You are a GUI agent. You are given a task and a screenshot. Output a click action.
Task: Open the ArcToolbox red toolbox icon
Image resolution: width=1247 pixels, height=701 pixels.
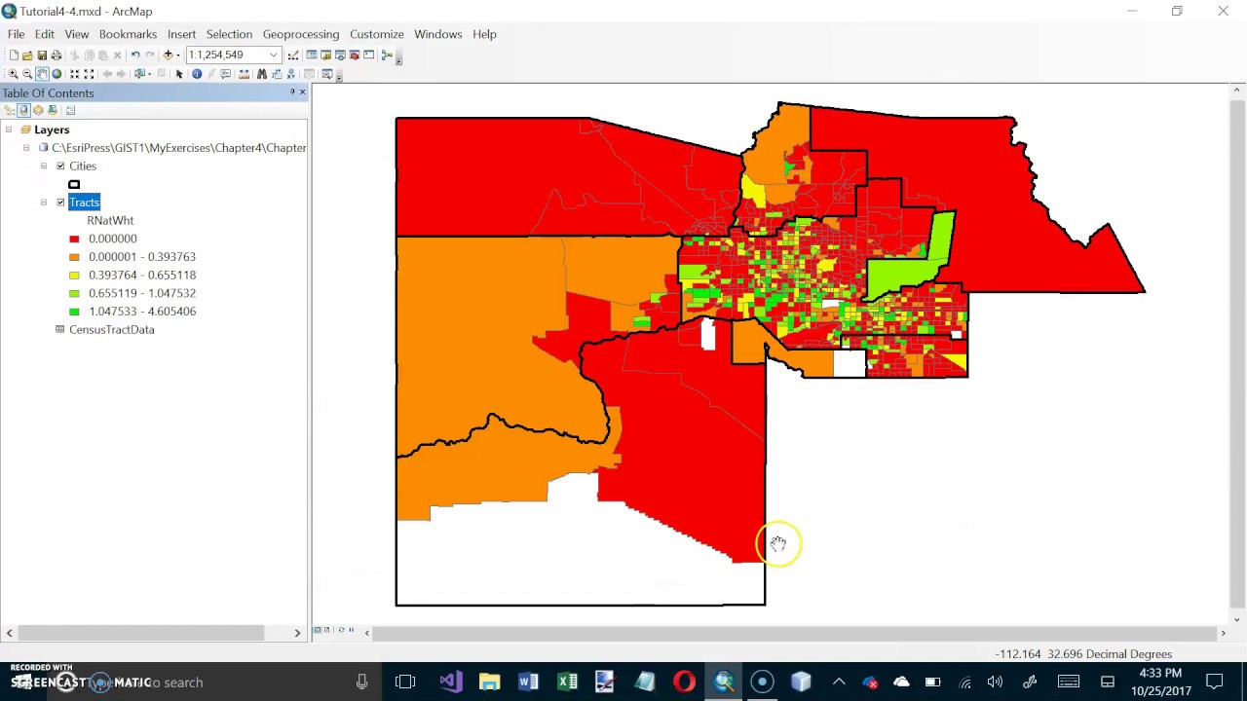click(x=355, y=55)
